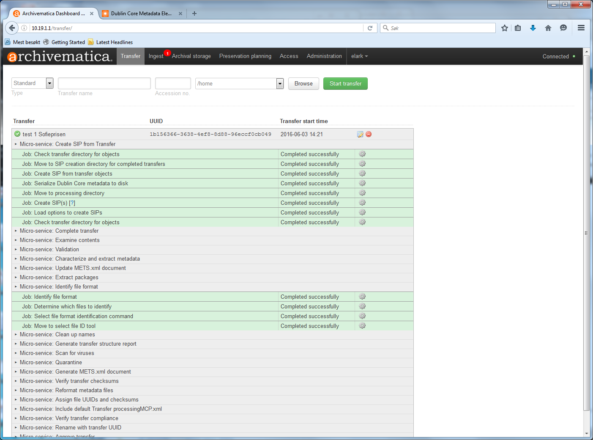
Task: Switch to the Ingest tab
Action: click(156, 56)
